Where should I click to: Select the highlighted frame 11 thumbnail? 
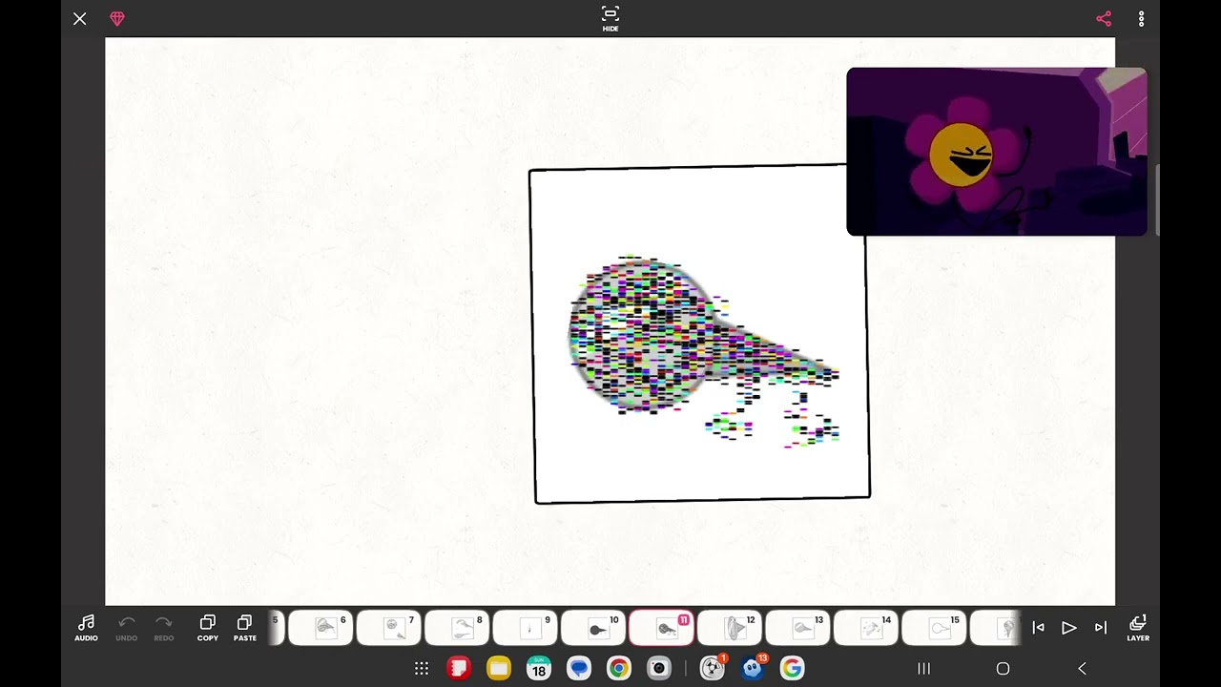[661, 628]
